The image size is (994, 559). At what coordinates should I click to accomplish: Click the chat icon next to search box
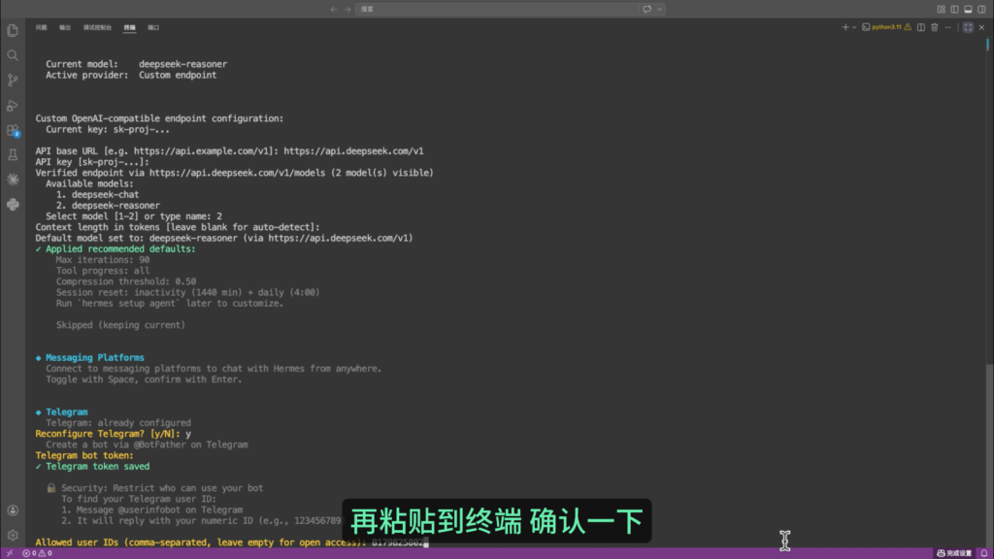click(x=646, y=9)
